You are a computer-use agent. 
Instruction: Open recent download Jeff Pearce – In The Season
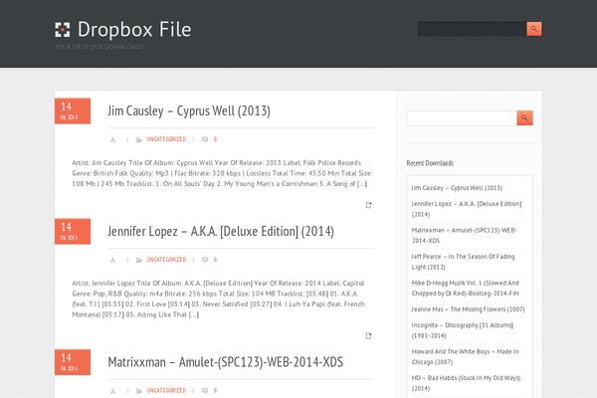point(463,262)
